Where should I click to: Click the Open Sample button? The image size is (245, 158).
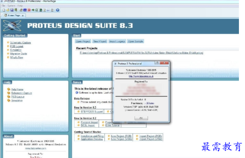(136, 41)
